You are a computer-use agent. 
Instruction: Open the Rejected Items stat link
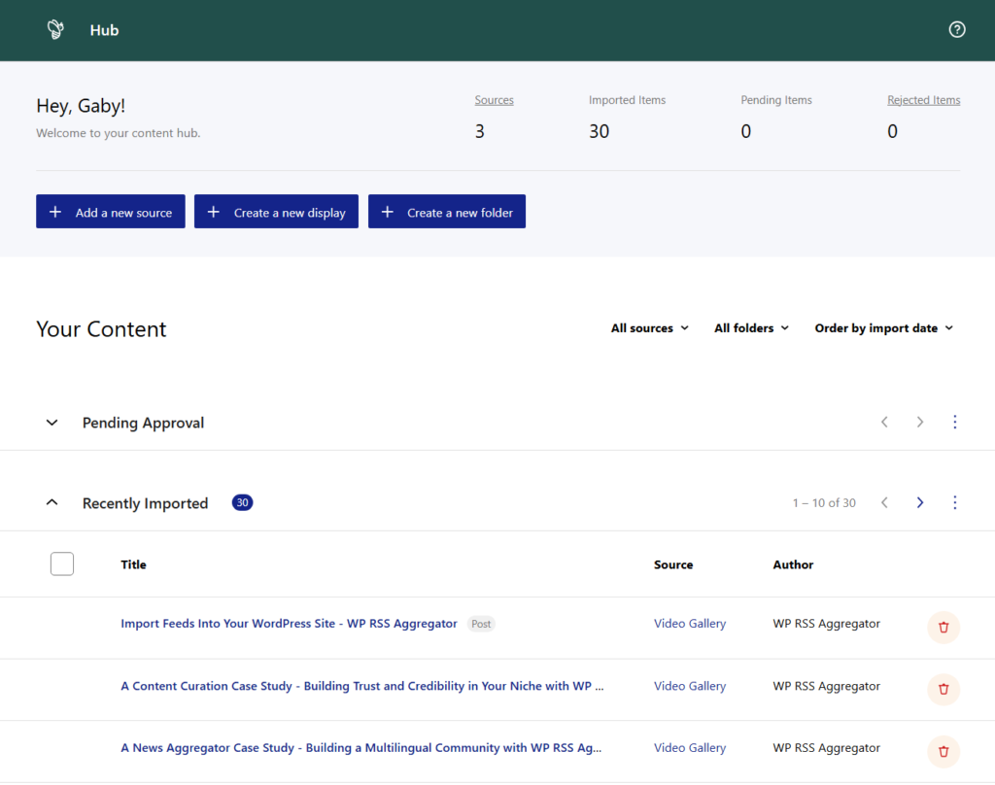pos(923,100)
